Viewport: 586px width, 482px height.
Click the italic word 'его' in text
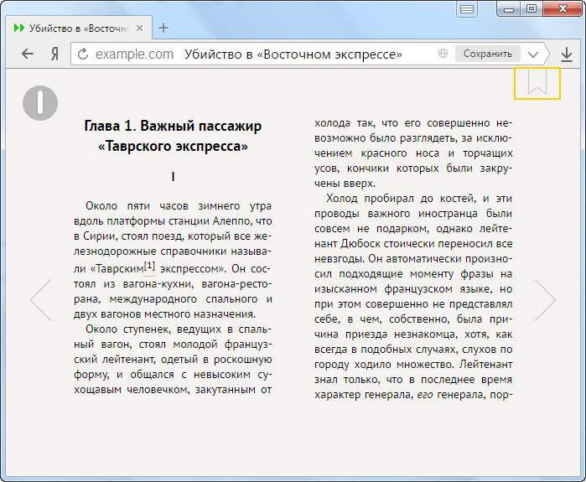425,395
